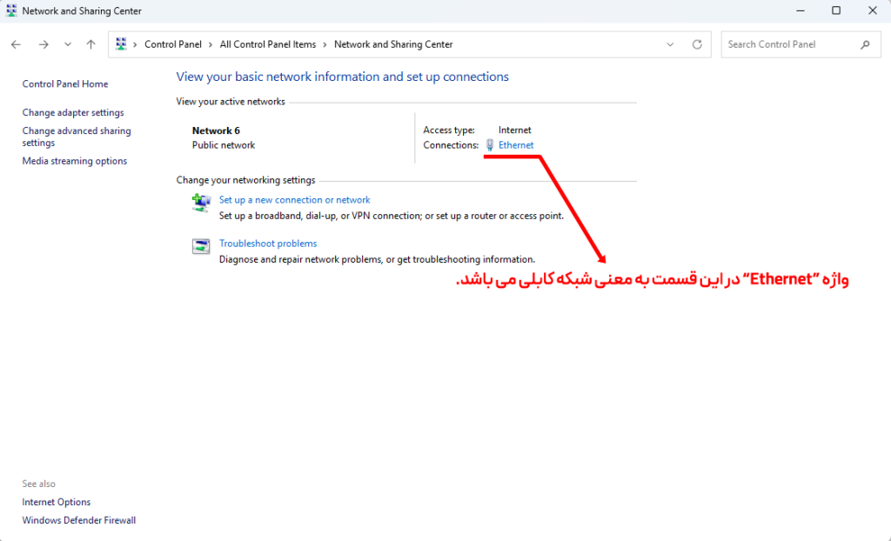Select All Control Panel Items breadcrumb
This screenshot has width=891, height=541.
point(268,44)
